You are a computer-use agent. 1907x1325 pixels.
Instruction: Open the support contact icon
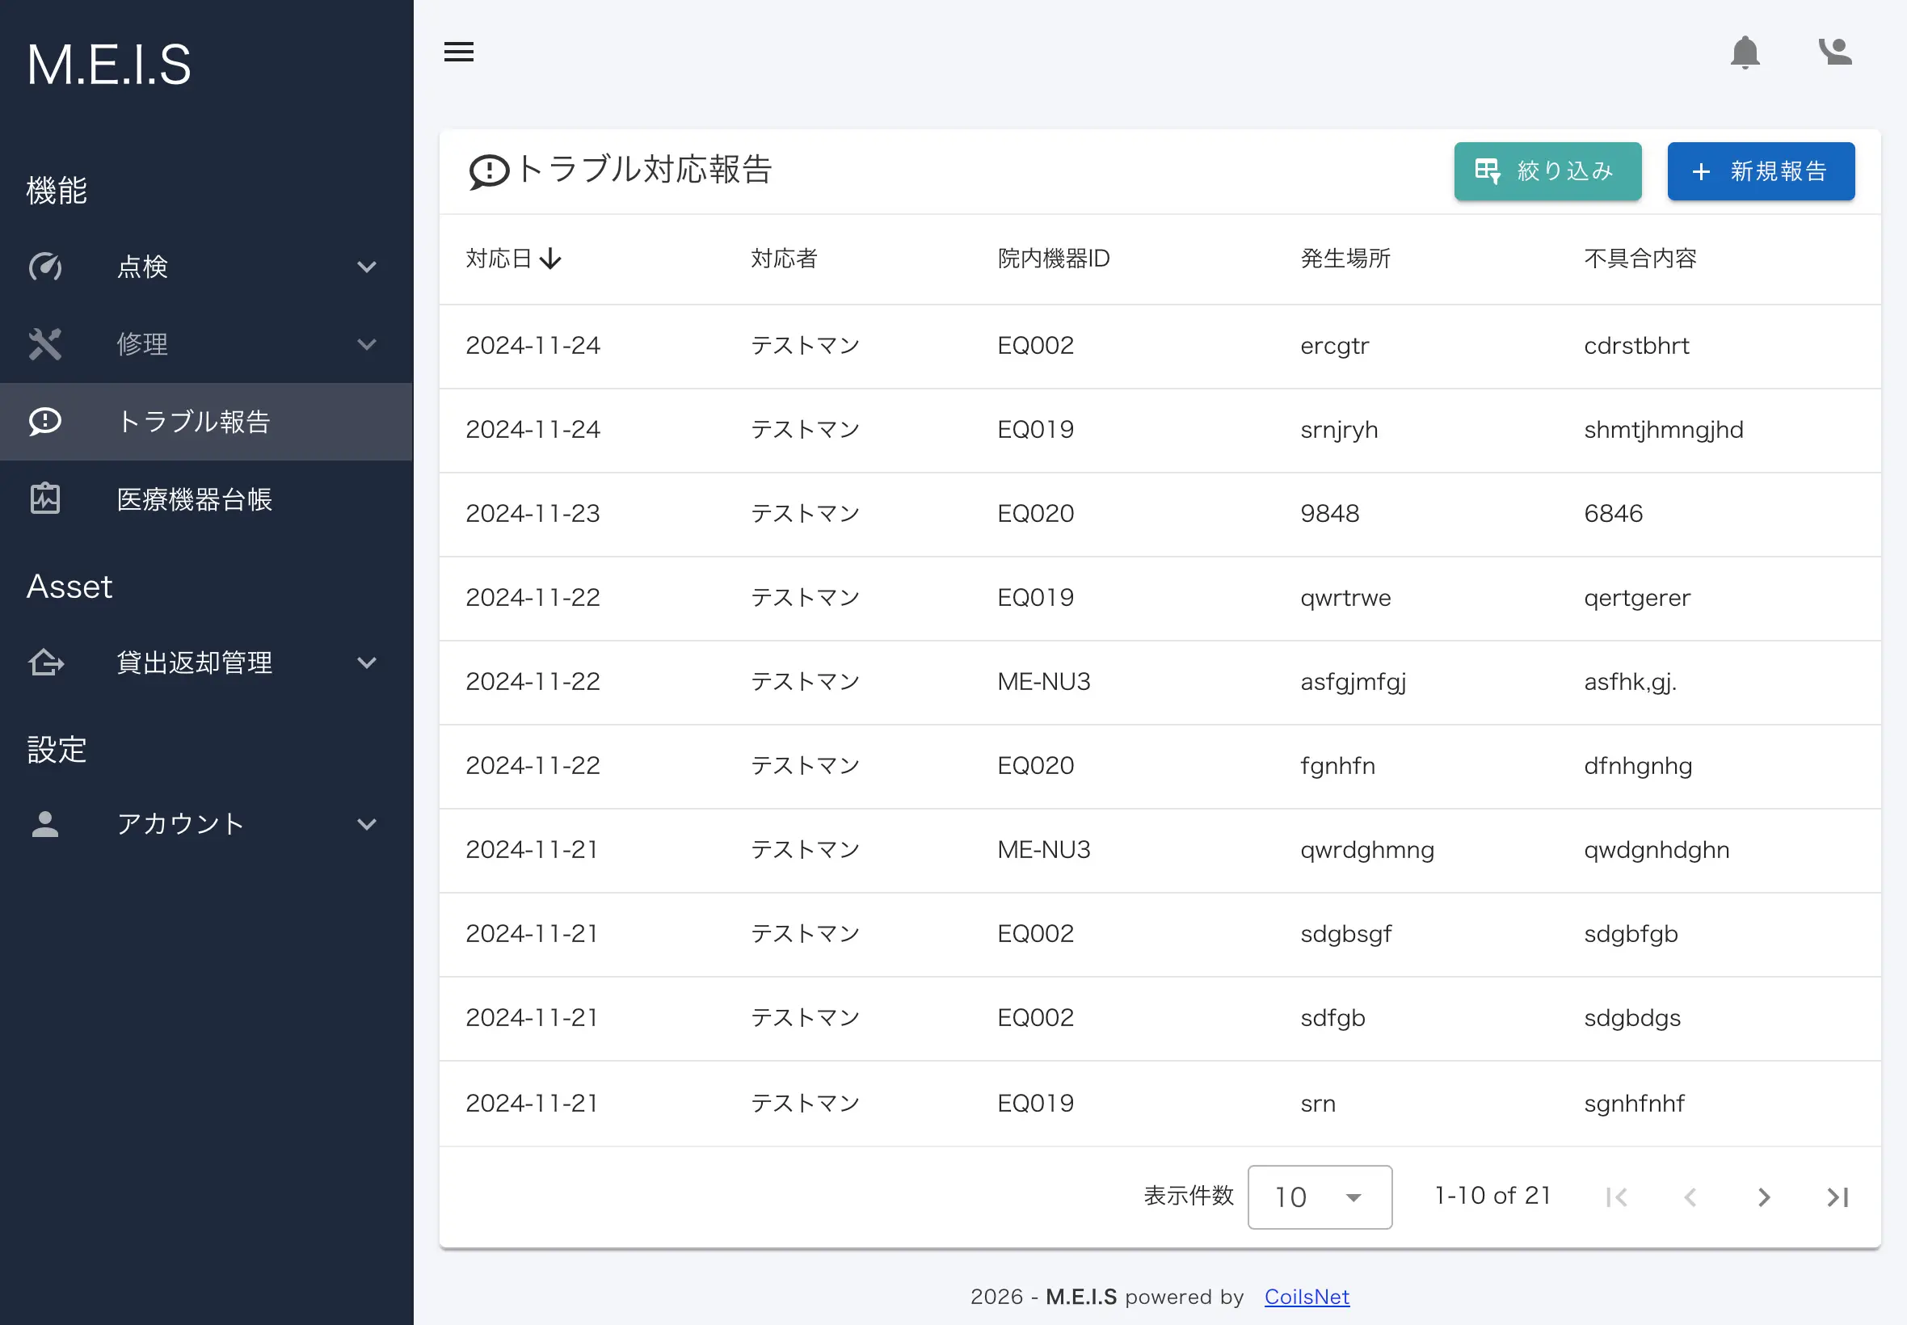1835,52
